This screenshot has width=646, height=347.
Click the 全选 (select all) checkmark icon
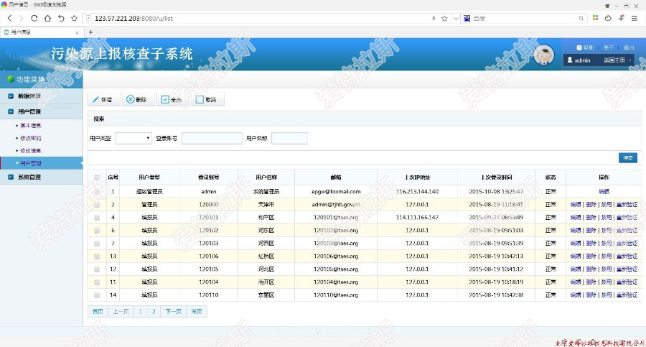(164, 100)
